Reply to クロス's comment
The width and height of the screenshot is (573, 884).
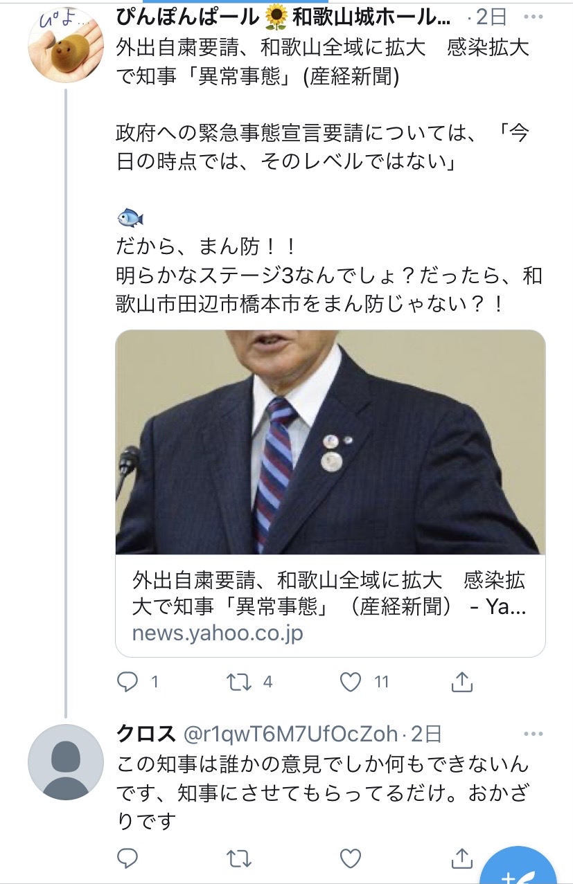128,858
